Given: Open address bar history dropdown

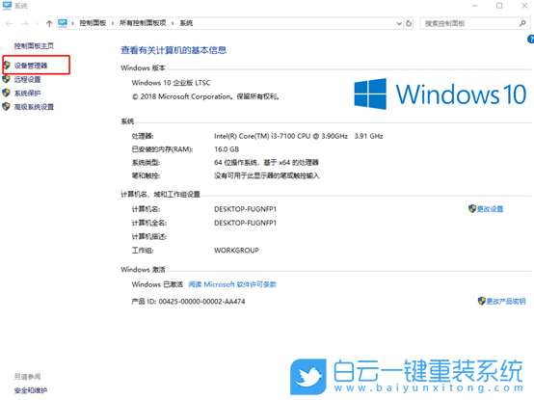Looking at the screenshot, I should click(399, 23).
